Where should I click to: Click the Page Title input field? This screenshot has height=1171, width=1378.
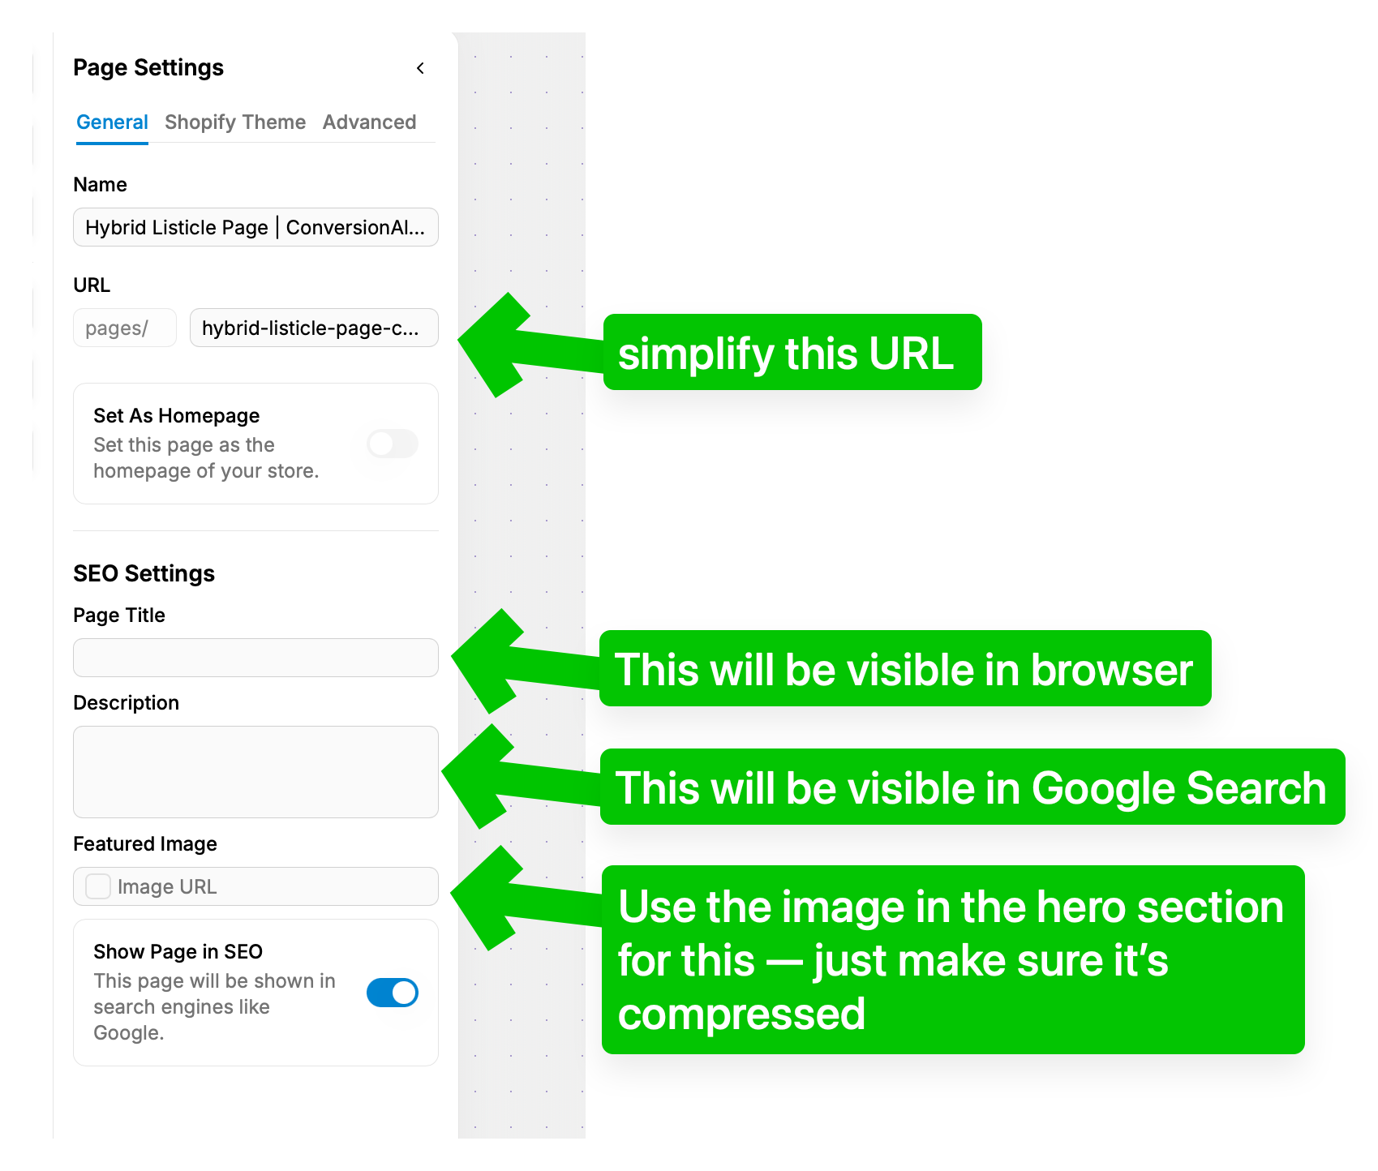point(255,658)
